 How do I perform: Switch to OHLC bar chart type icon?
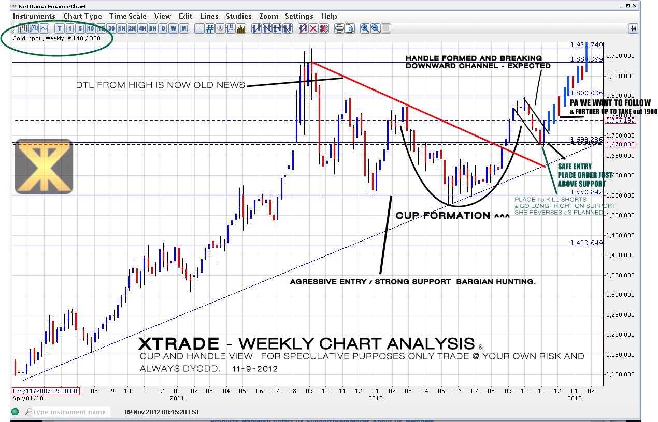(x=34, y=28)
